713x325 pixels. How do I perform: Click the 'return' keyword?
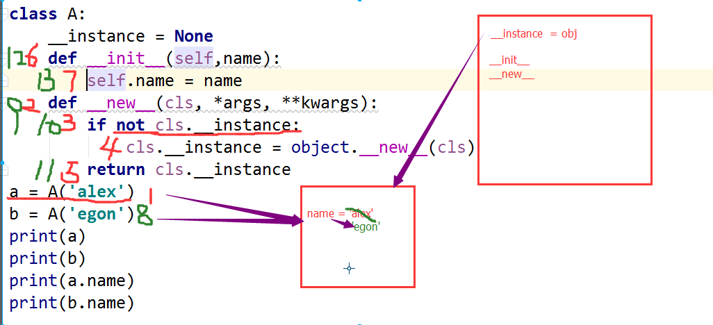(x=116, y=169)
